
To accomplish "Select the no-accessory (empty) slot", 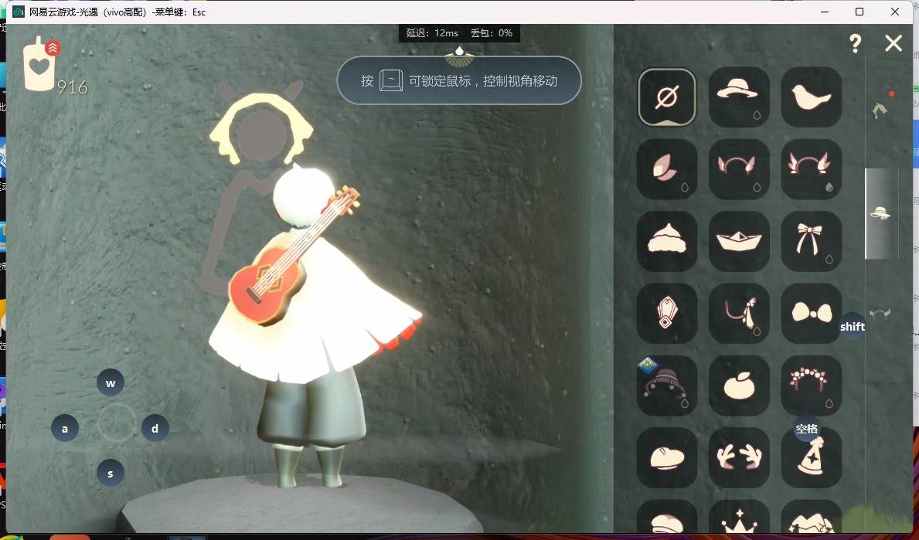I will point(666,97).
